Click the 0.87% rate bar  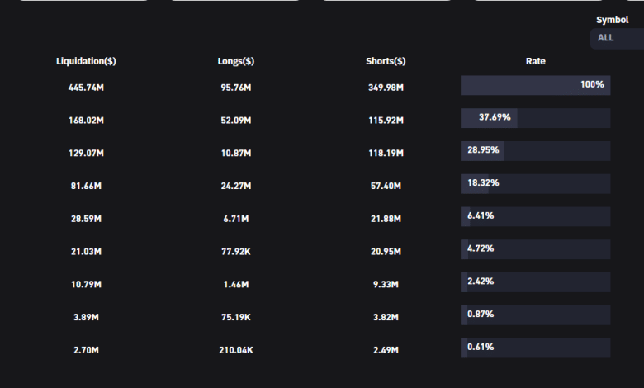535,315
